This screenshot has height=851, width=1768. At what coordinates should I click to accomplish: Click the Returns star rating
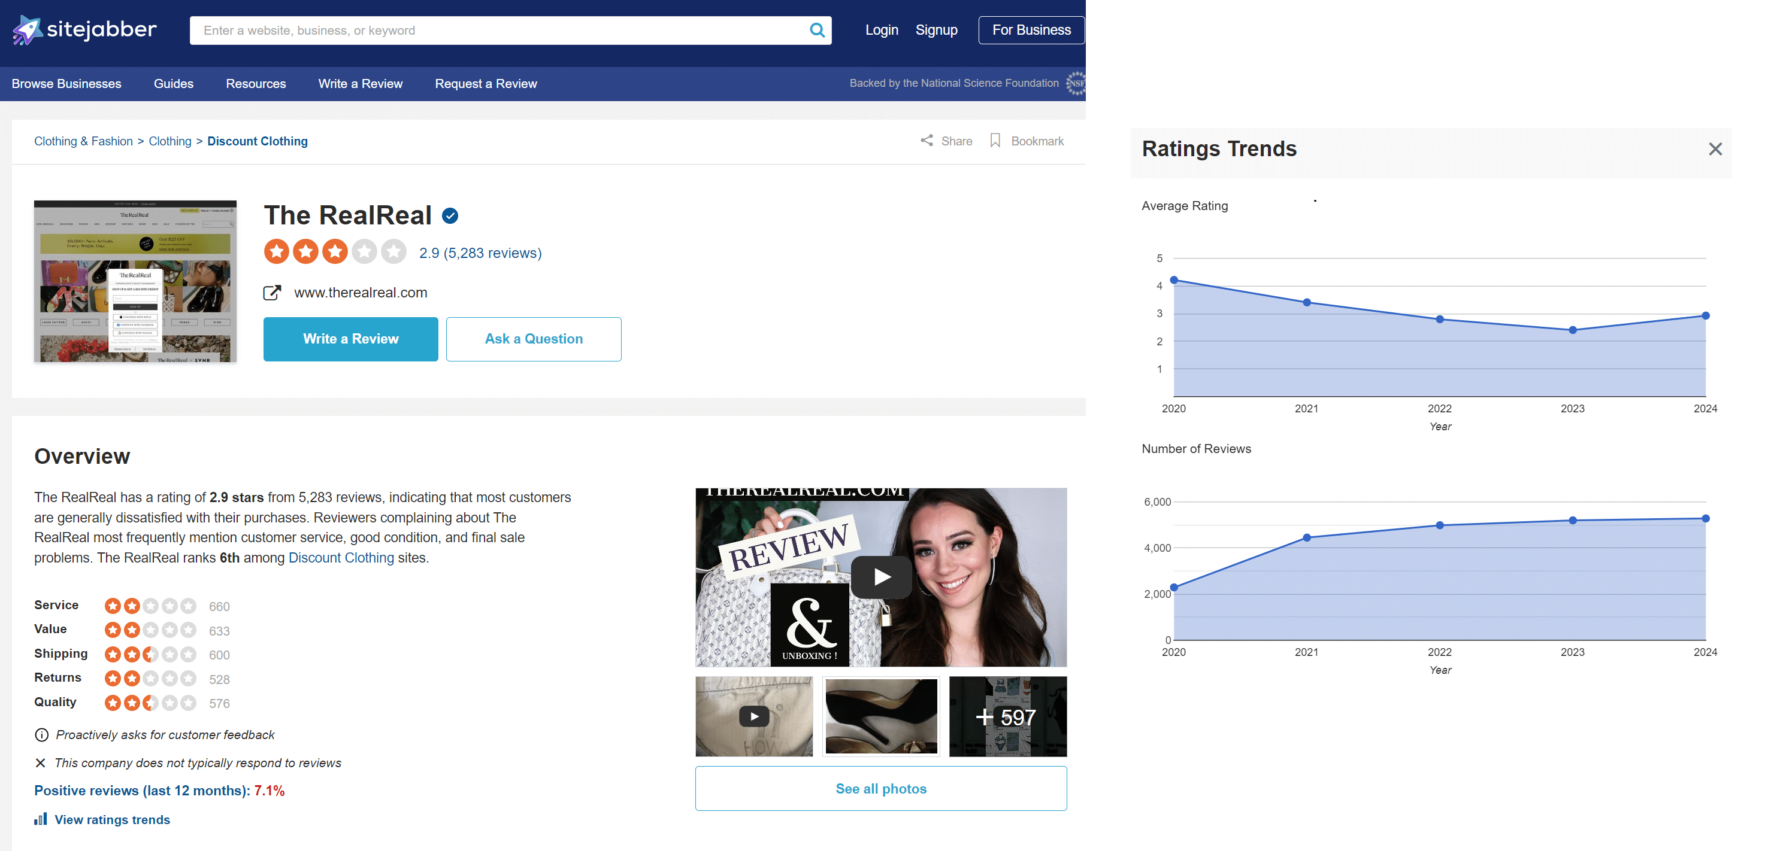pos(150,678)
